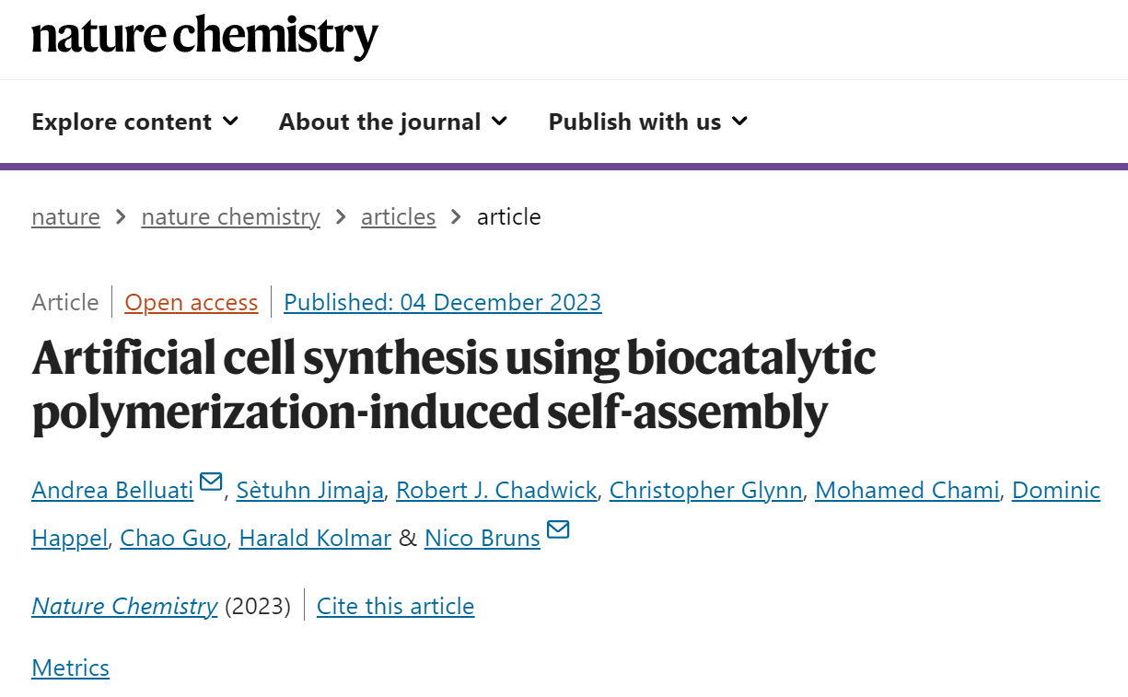Click the Nature Chemistry journal italic link
The height and width of the screenshot is (697, 1128).
point(124,606)
